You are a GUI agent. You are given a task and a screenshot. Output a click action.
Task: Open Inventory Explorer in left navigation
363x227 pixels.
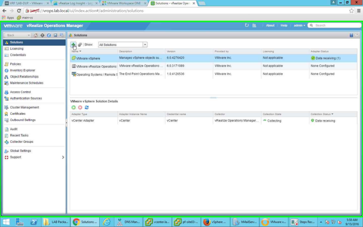pyautogui.click(x=23, y=70)
